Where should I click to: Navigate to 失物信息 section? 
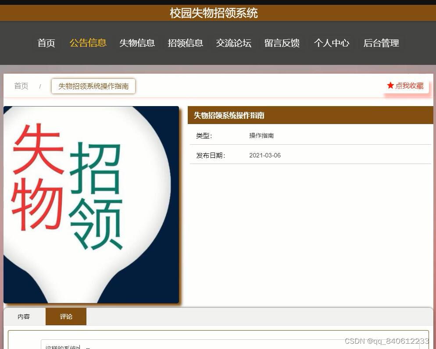tap(137, 43)
